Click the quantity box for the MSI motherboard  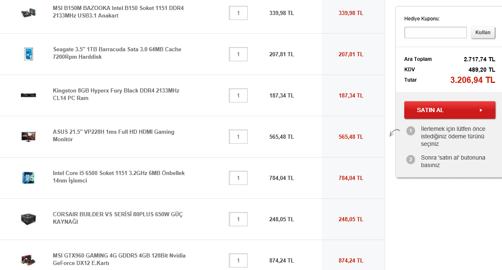click(x=238, y=13)
